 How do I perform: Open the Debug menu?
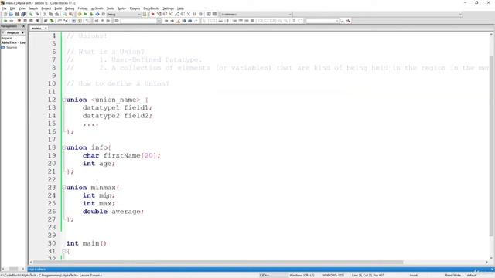pyautogui.click(x=70, y=8)
